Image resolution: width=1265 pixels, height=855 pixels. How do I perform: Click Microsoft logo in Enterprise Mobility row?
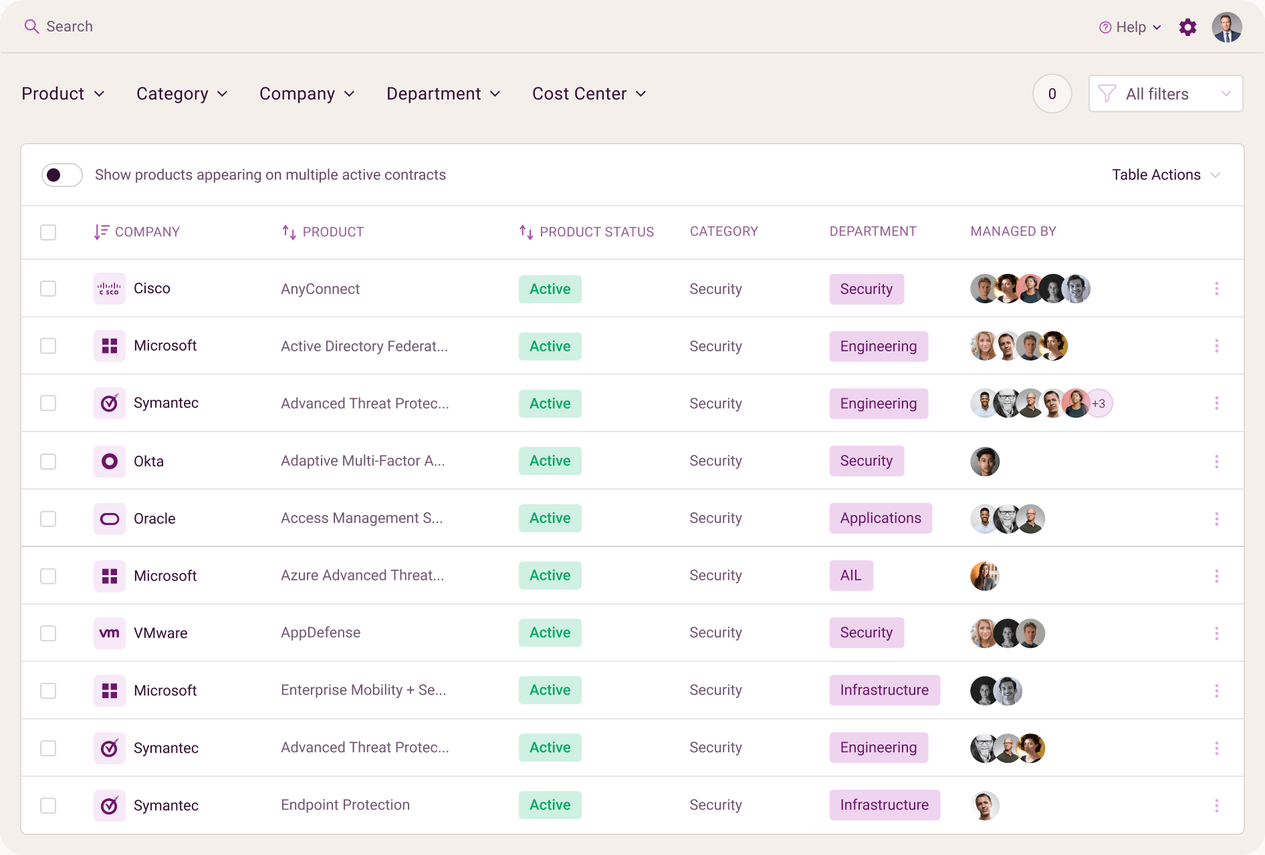point(110,691)
